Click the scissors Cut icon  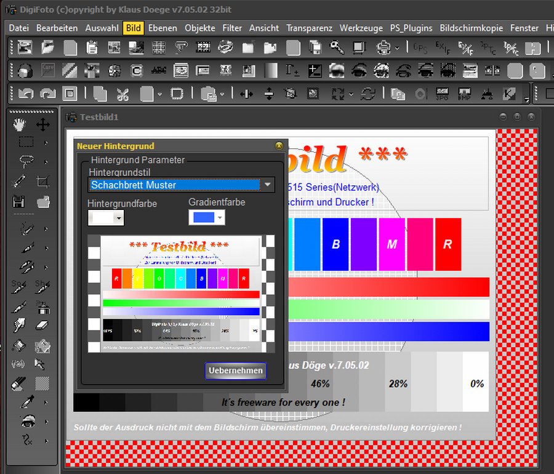pos(122,94)
